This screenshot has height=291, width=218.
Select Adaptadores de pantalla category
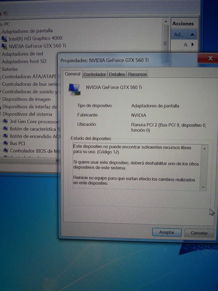coord(27,31)
